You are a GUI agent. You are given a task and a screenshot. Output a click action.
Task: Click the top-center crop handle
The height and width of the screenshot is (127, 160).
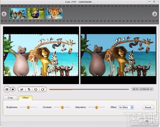point(41,35)
